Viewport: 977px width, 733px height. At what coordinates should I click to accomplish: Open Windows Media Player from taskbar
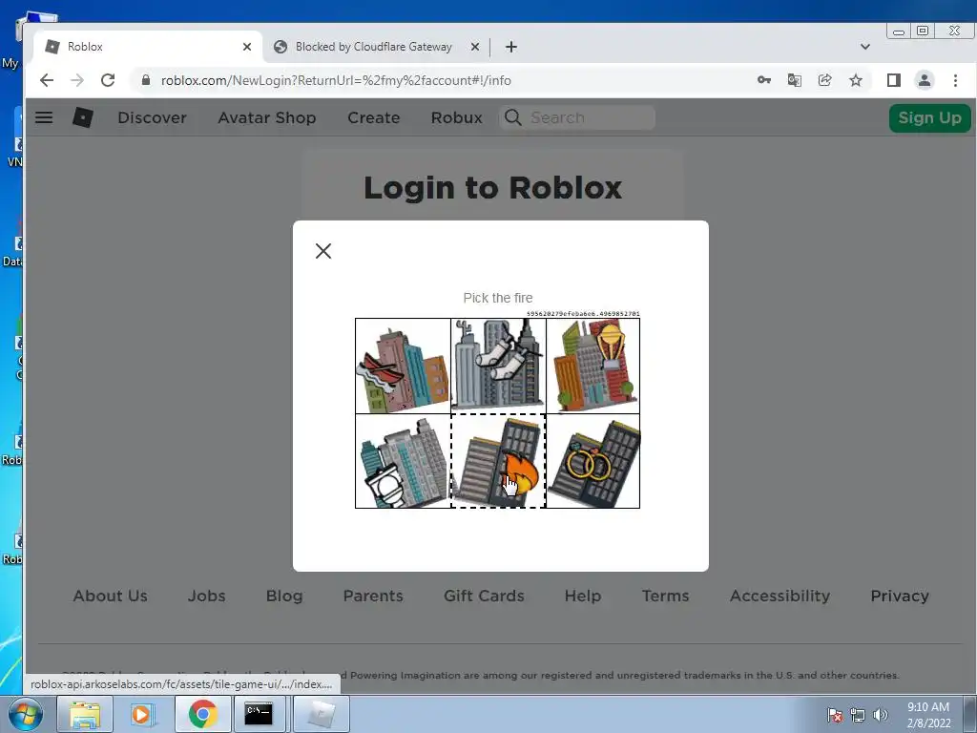tap(142, 714)
